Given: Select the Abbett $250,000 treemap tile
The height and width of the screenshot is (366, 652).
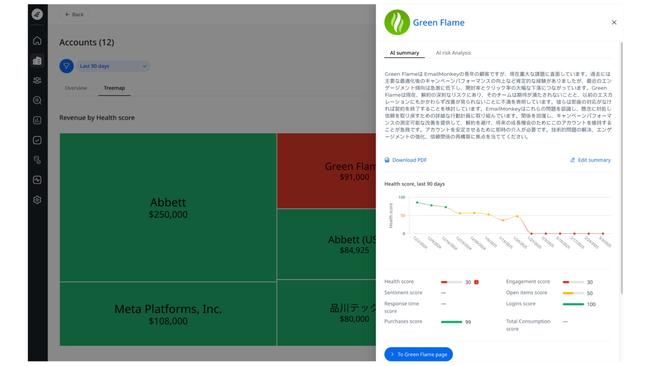Looking at the screenshot, I should 168,208.
